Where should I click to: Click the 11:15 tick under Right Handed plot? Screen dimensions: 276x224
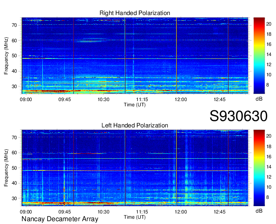coord(142,99)
